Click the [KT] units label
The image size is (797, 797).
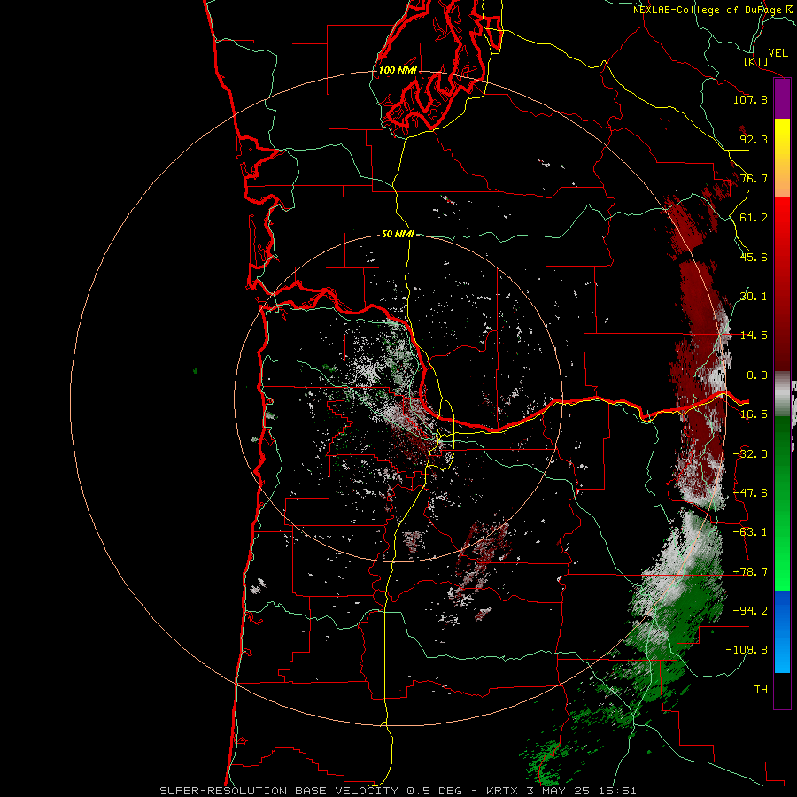pyautogui.click(x=756, y=61)
